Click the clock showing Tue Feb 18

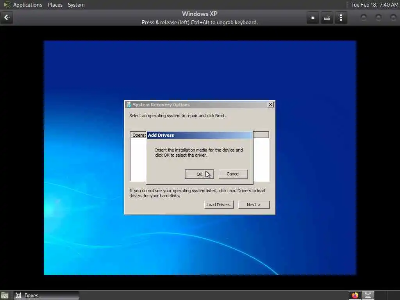pos(374,5)
